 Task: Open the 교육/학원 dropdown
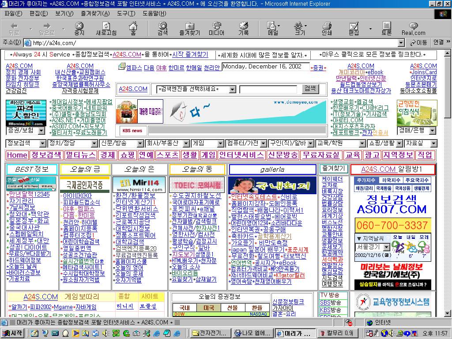(341, 143)
